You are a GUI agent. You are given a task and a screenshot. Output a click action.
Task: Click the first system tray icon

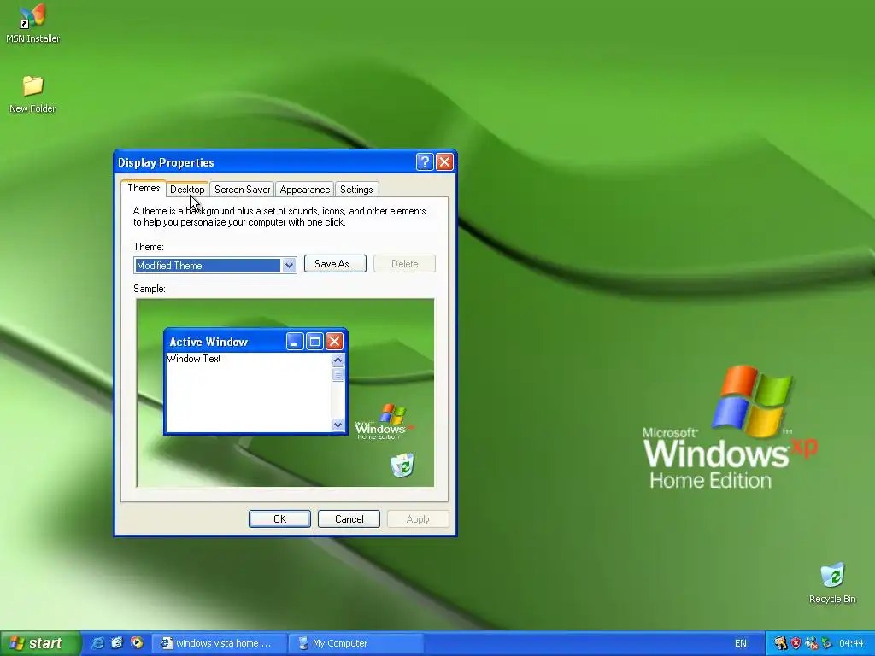[x=781, y=643]
